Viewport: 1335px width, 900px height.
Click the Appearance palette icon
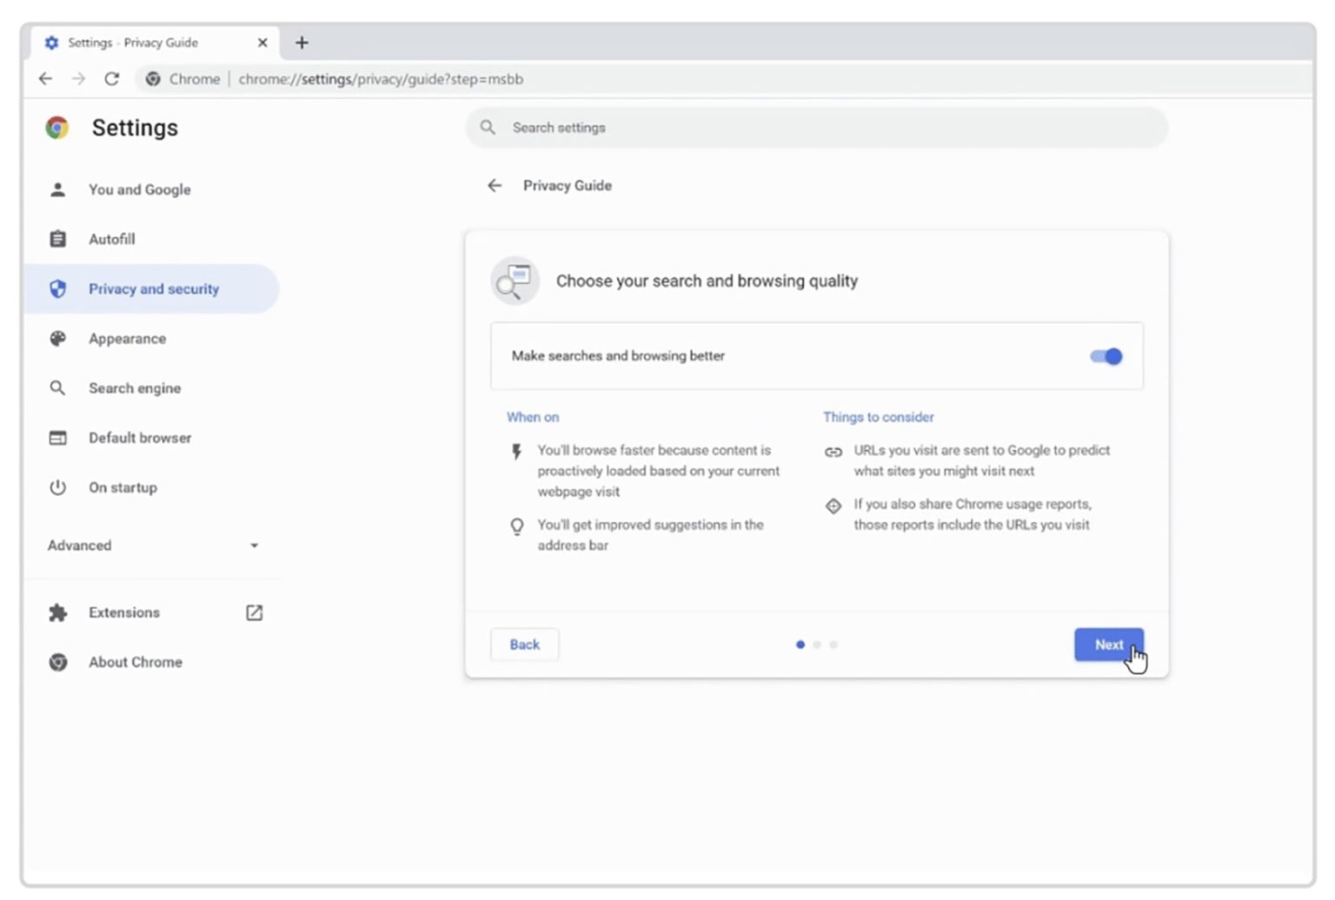tap(58, 339)
